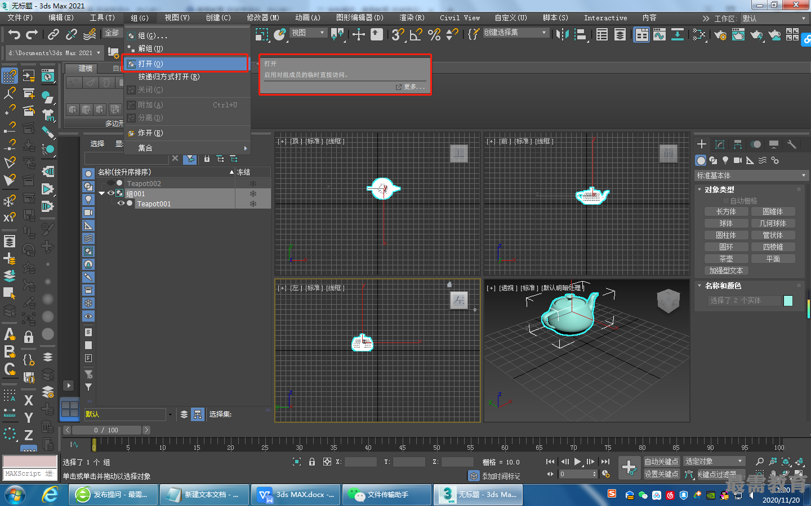
Task: Click the 茶壶 teapot primitive button
Action: 726,259
